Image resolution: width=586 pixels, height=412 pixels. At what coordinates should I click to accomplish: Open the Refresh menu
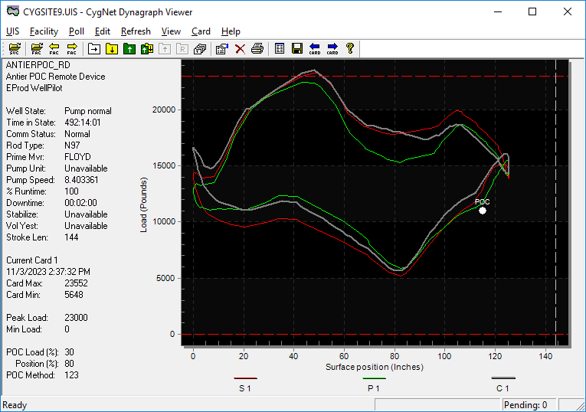[x=136, y=31]
